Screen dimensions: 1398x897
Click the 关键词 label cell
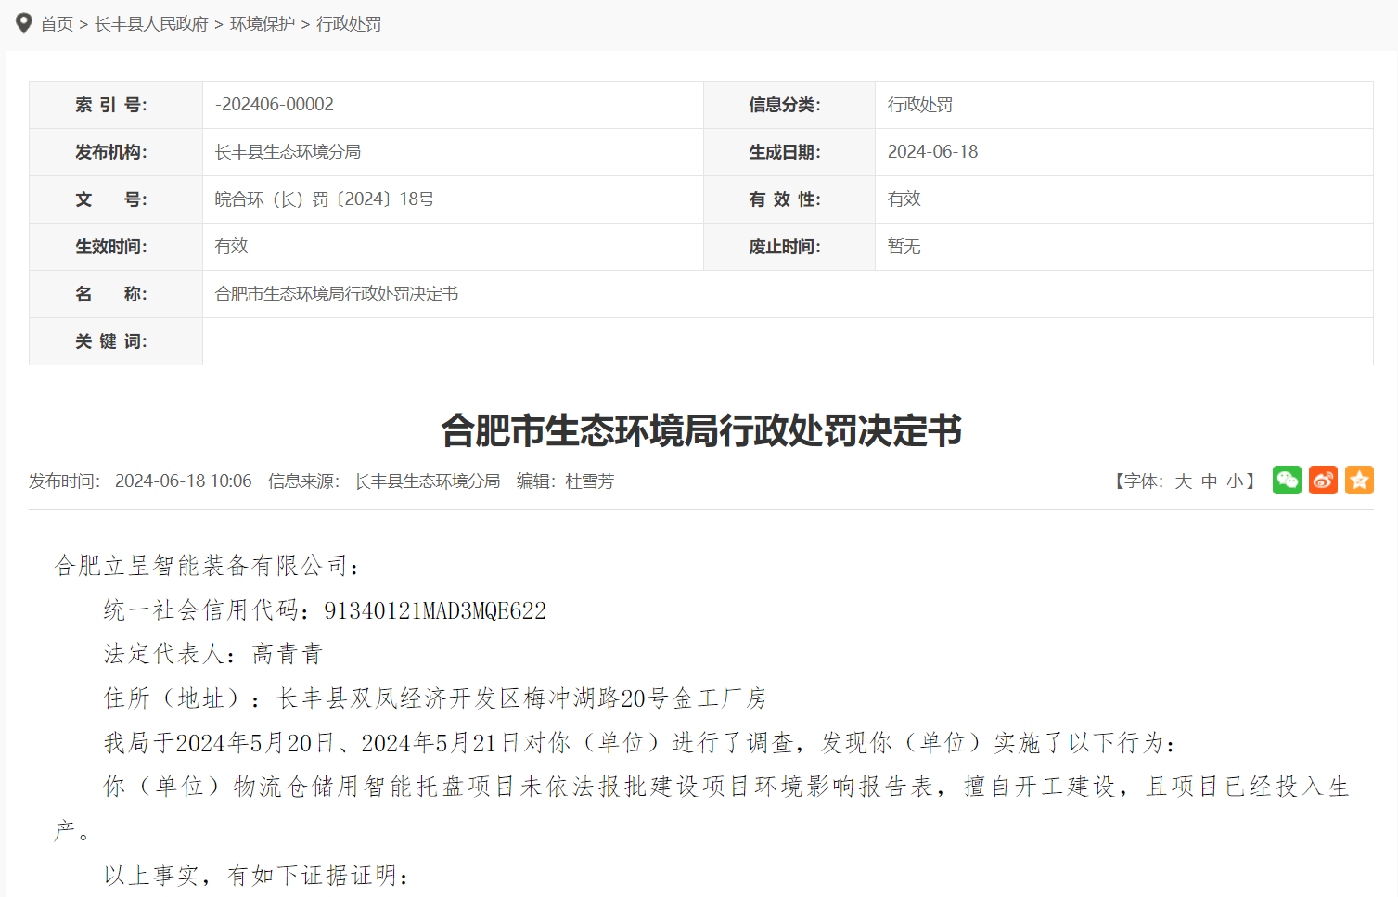pos(116,341)
